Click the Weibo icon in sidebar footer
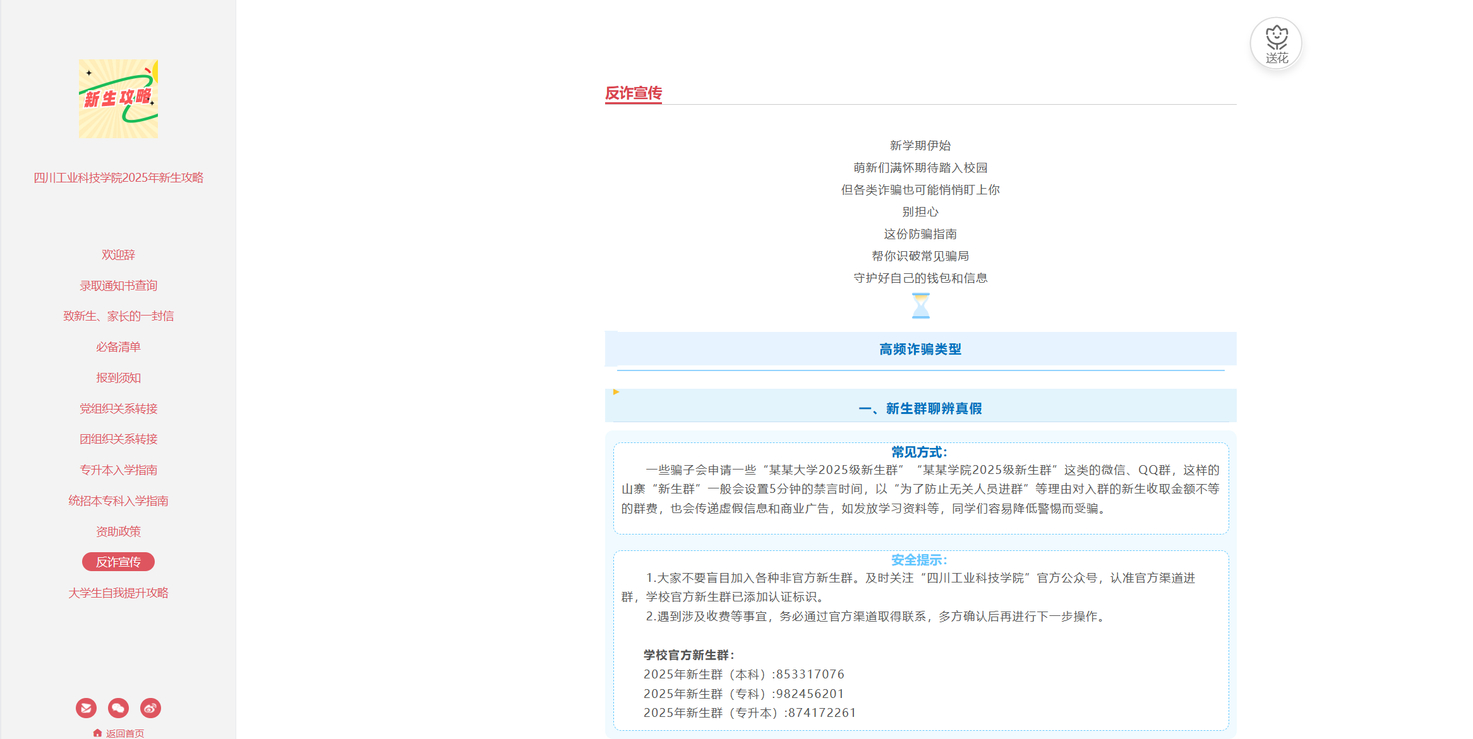Viewport: 1473px width, 739px height. [150, 708]
